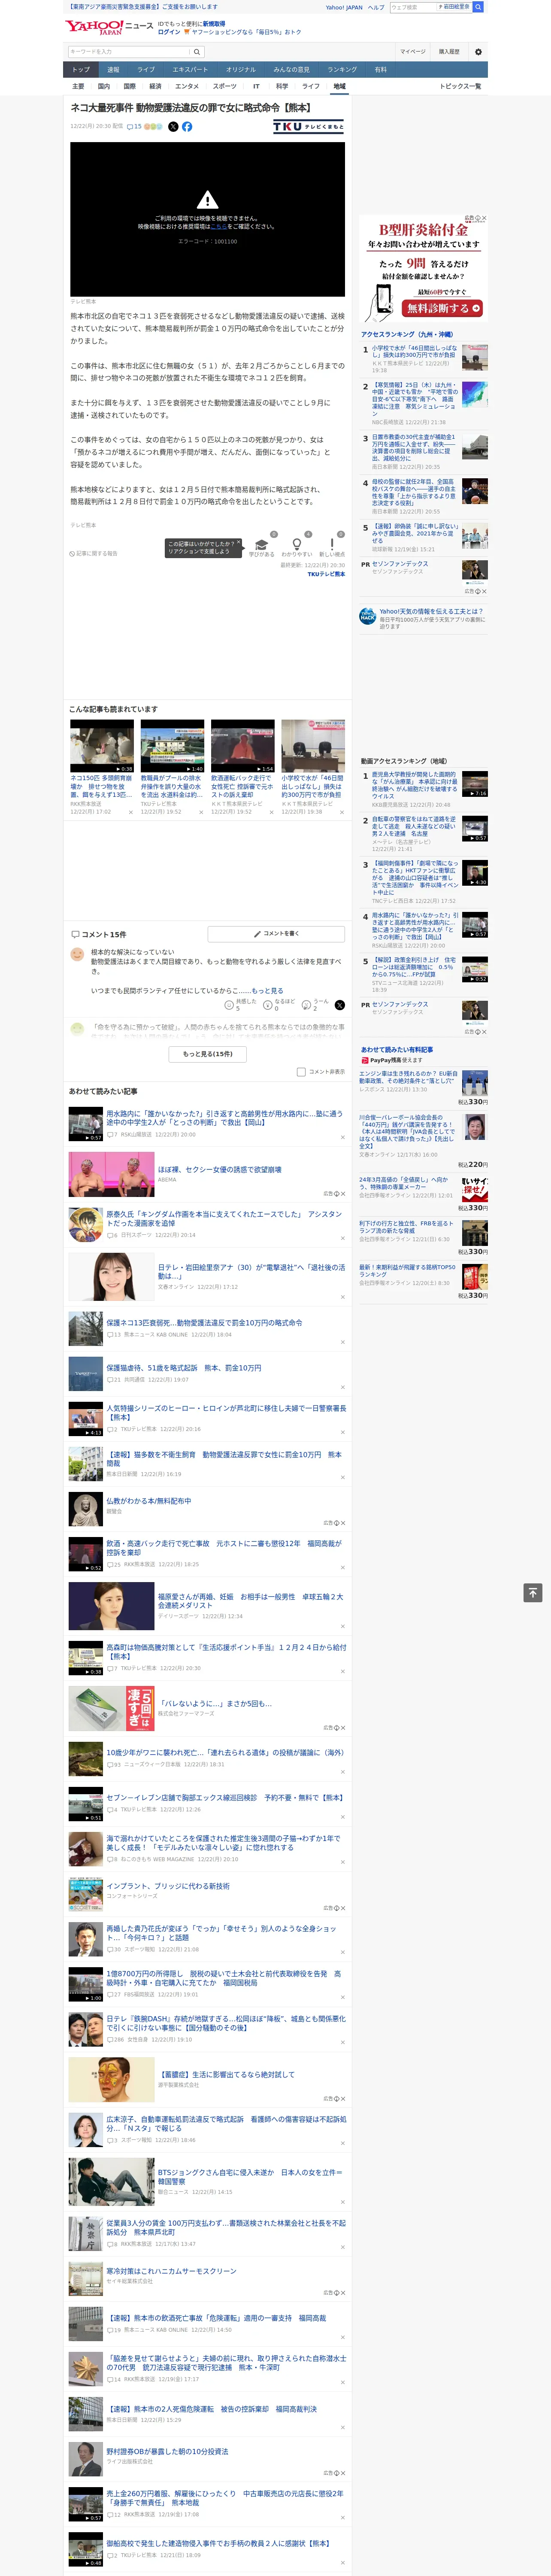Image resolution: width=551 pixels, height=2576 pixels.
Task: Open Yahoo! JAPAN header link
Action: tap(344, 7)
